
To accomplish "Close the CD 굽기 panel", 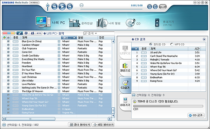I will [x=204, y=39].
